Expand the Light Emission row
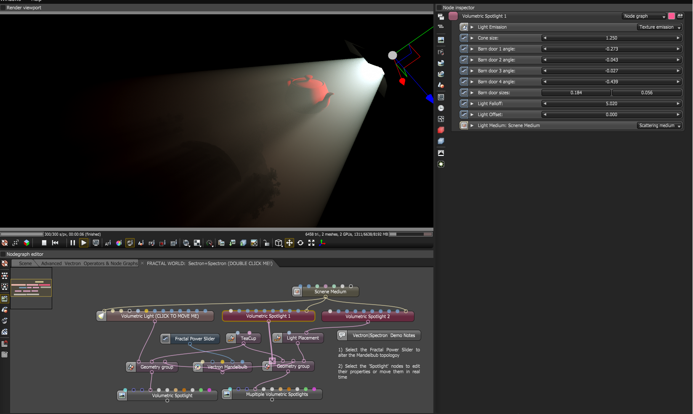Screen dimensions: 693x414 (x=472, y=27)
